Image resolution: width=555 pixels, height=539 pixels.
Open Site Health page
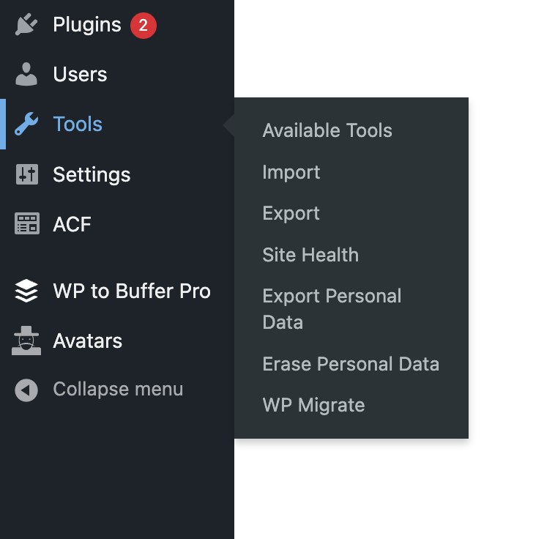310,255
